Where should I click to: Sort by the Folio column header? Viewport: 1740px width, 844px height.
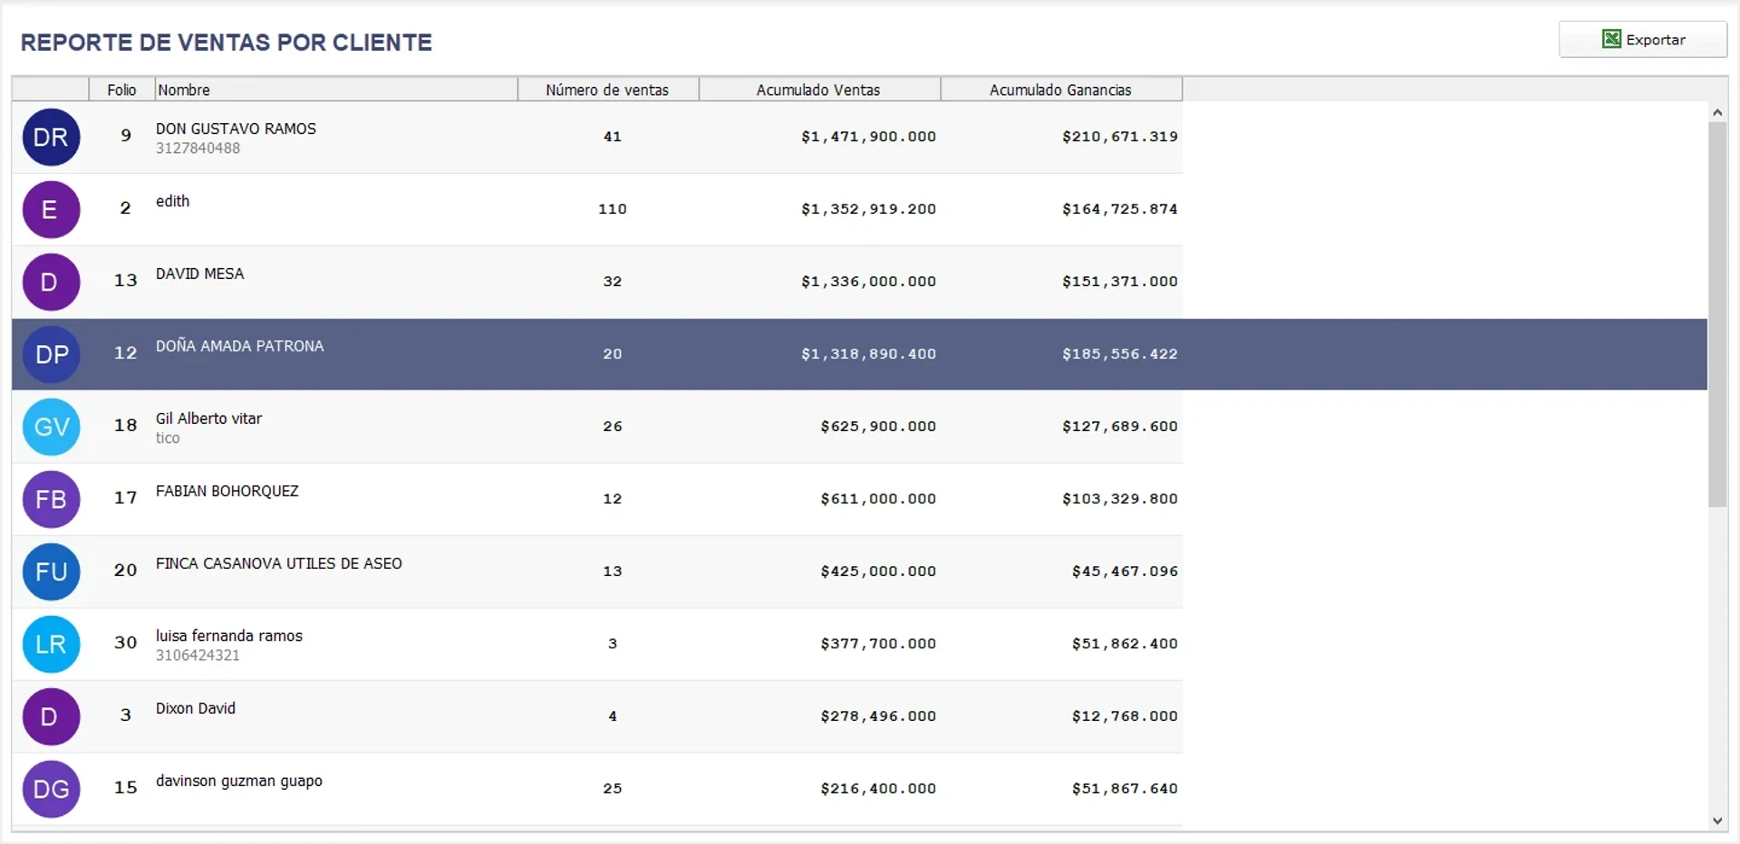tap(121, 90)
